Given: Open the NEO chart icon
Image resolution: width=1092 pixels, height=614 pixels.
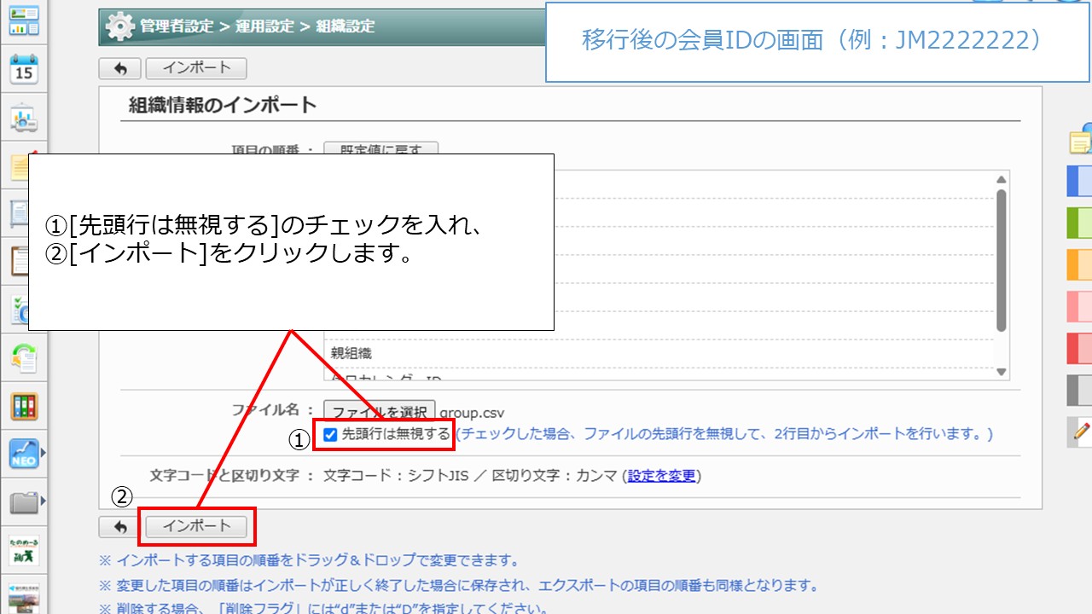Looking at the screenshot, I should [24, 455].
